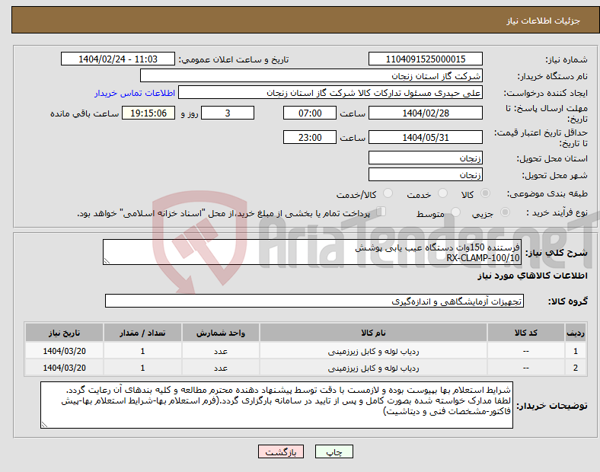Select the کالا radio button
This screenshot has height=472, width=600.
coord(485,193)
